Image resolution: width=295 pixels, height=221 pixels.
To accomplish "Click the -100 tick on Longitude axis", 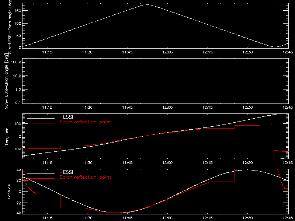I will (x=16, y=149).
